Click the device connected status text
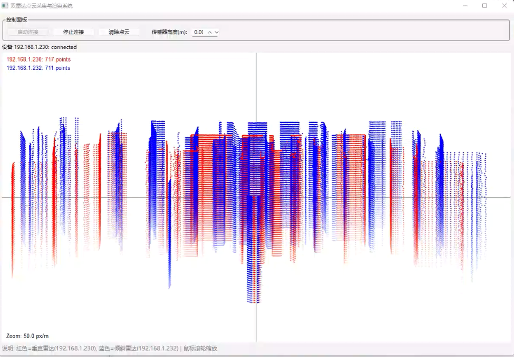514x357 pixels. [x=40, y=47]
